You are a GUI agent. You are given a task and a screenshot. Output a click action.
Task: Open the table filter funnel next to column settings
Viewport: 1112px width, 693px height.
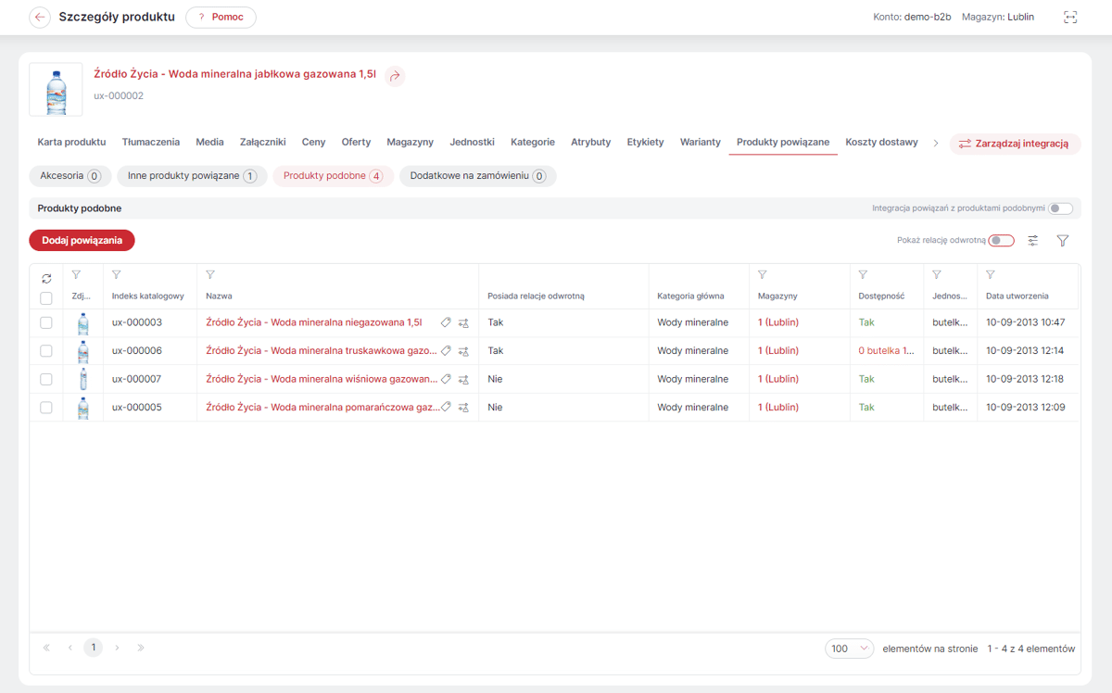click(x=1063, y=241)
